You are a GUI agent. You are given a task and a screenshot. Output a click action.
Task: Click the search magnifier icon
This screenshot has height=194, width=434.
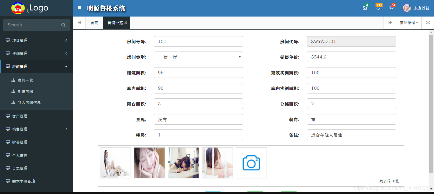coord(63,25)
